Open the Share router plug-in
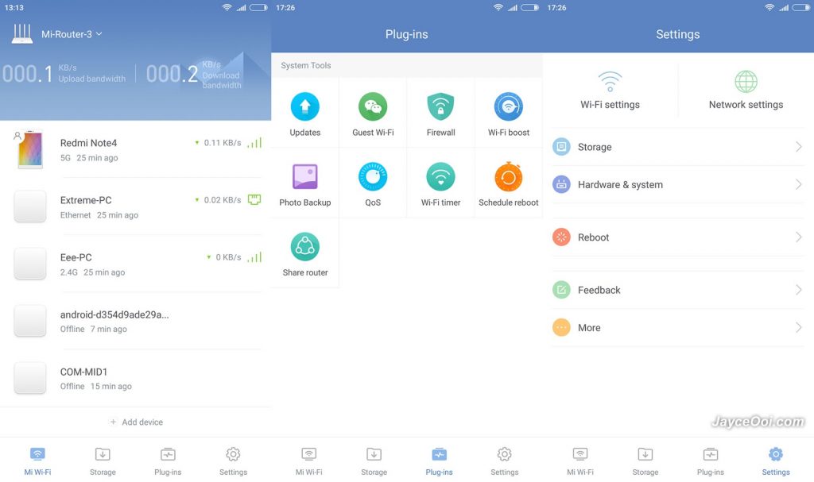 [x=305, y=247]
